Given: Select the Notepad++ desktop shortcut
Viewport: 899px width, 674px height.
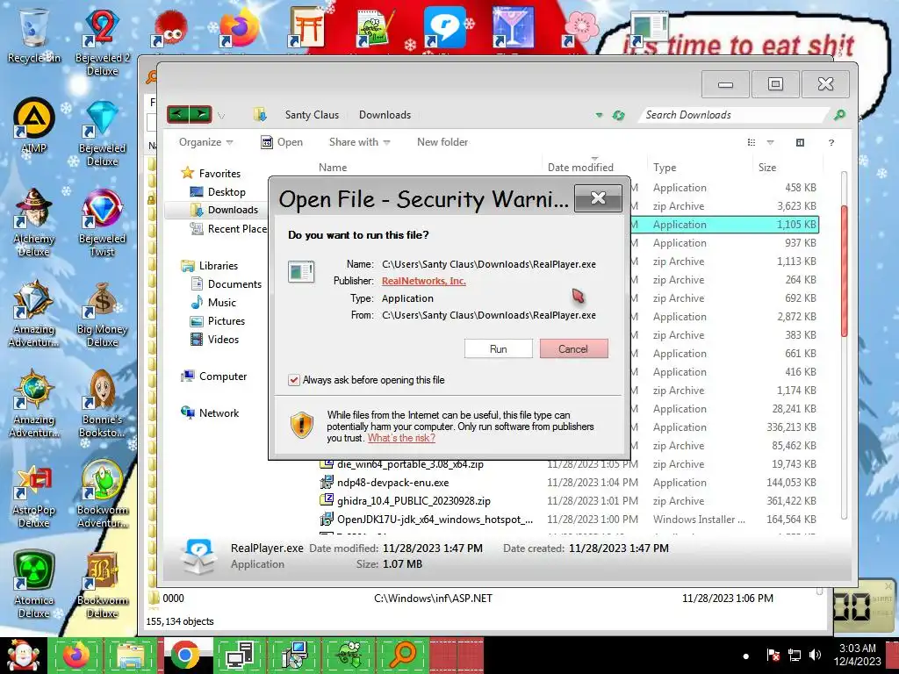Looking at the screenshot, I should (x=375, y=29).
